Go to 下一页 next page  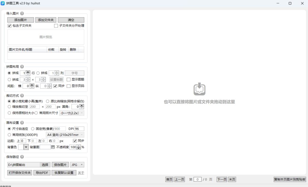[x=222, y=180]
